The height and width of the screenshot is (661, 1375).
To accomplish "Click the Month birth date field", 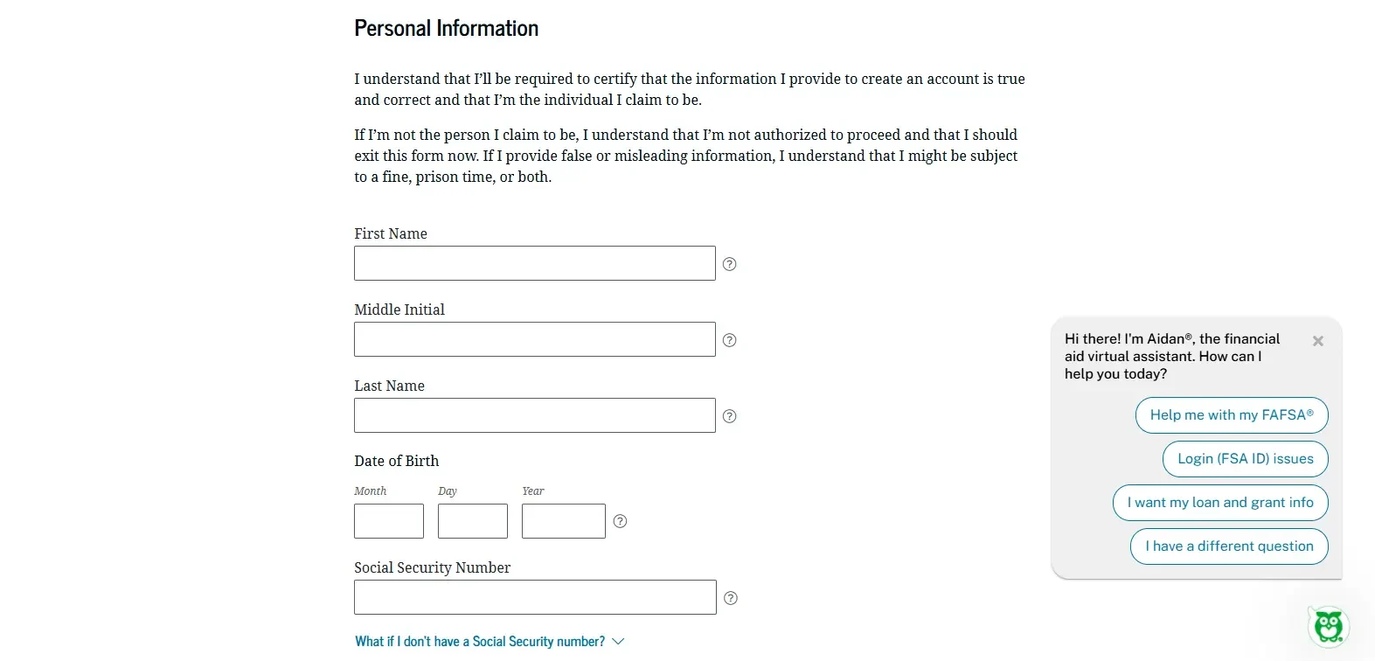I will (x=389, y=521).
